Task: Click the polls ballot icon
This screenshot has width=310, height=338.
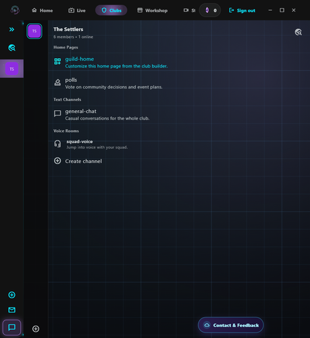Action: pos(57,82)
